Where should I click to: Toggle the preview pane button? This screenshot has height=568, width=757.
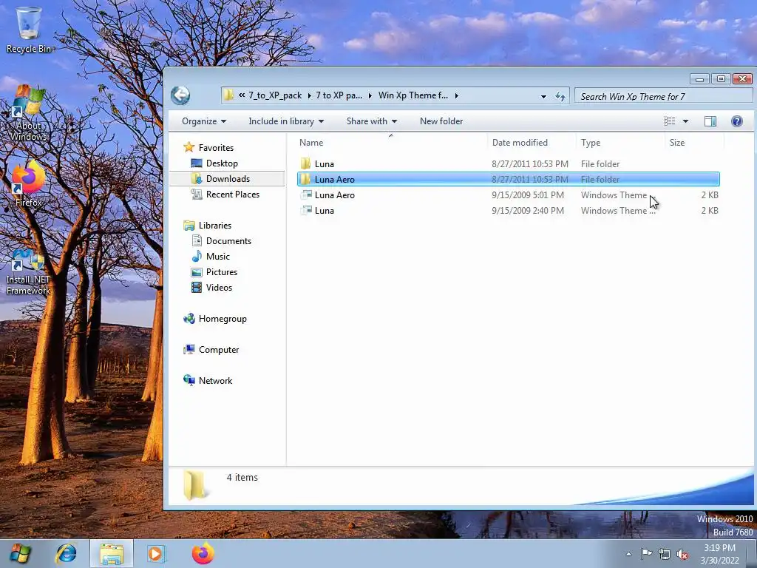(x=710, y=121)
